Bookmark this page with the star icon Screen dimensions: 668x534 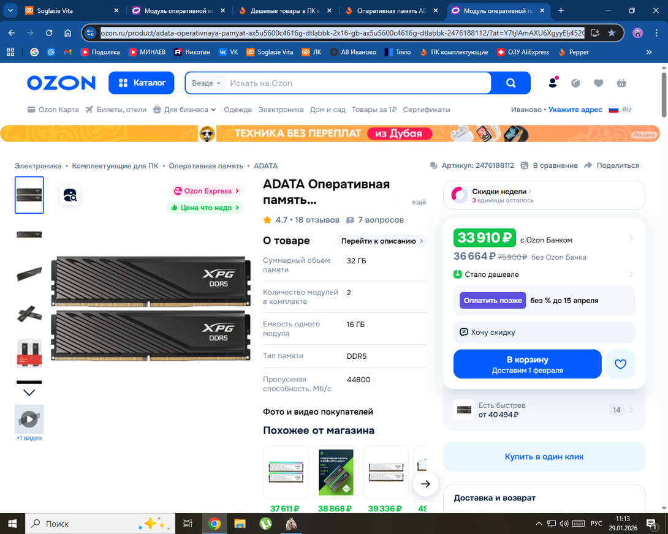[x=612, y=33]
